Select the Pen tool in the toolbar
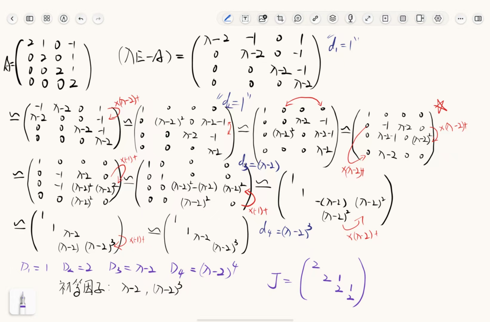 [x=228, y=19]
